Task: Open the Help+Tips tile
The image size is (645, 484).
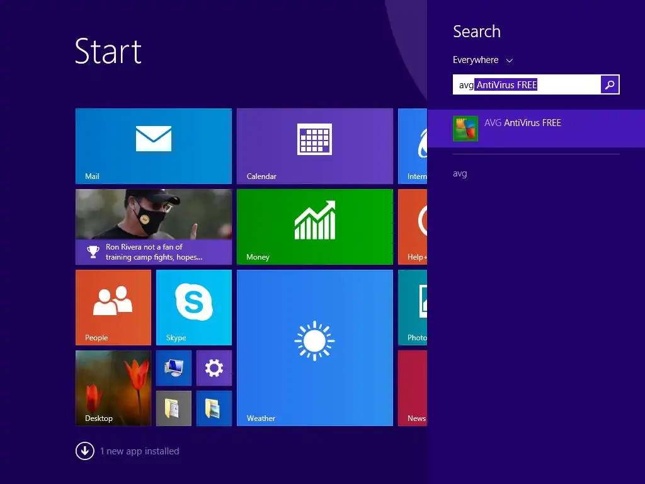Action: (x=413, y=227)
